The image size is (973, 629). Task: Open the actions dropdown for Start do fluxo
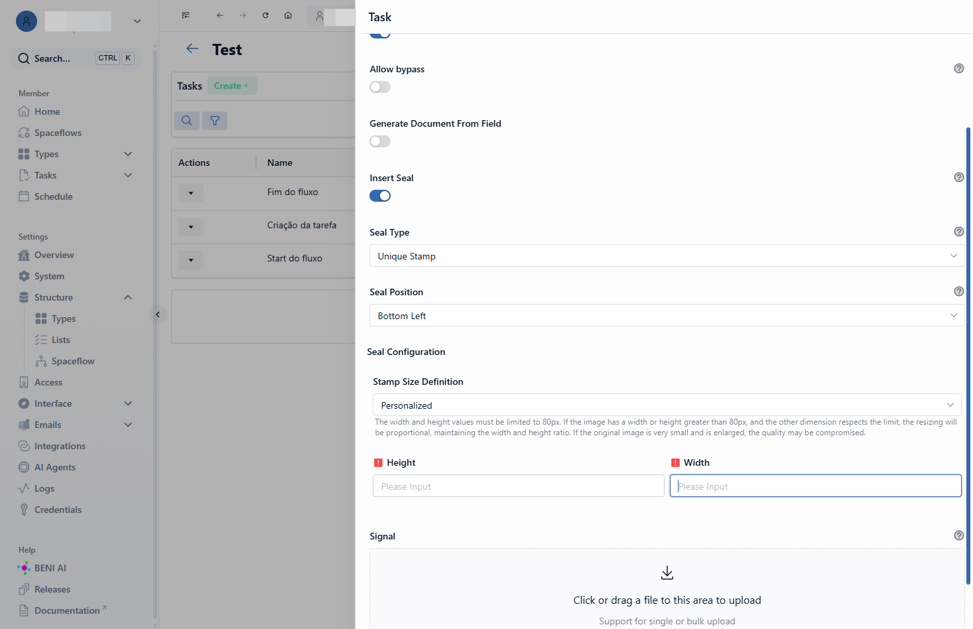[x=191, y=260]
